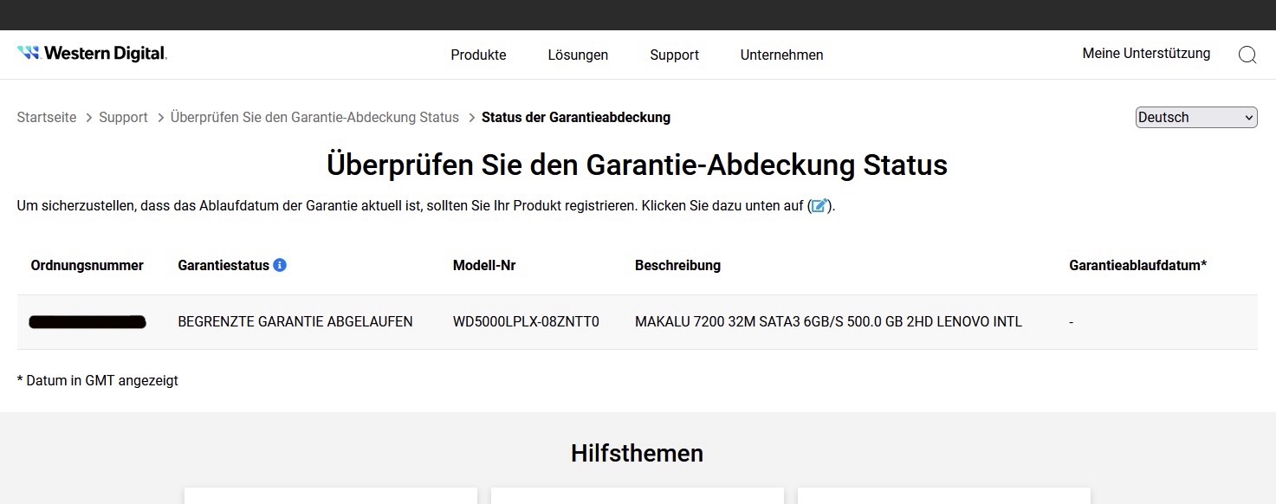Select the redacted serial number cell
The height and width of the screenshot is (504, 1276).
(87, 322)
